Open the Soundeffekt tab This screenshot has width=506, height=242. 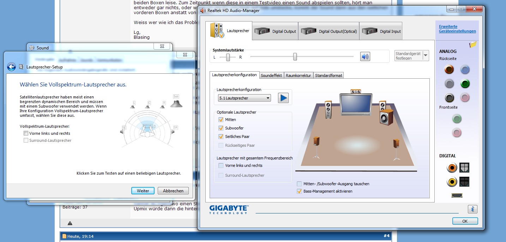coord(271,75)
